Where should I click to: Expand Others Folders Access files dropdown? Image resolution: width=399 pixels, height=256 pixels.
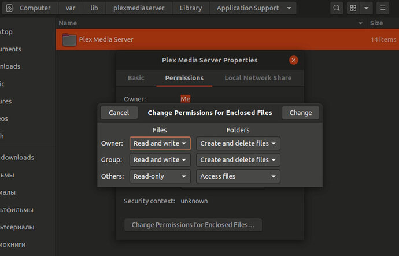238,176
